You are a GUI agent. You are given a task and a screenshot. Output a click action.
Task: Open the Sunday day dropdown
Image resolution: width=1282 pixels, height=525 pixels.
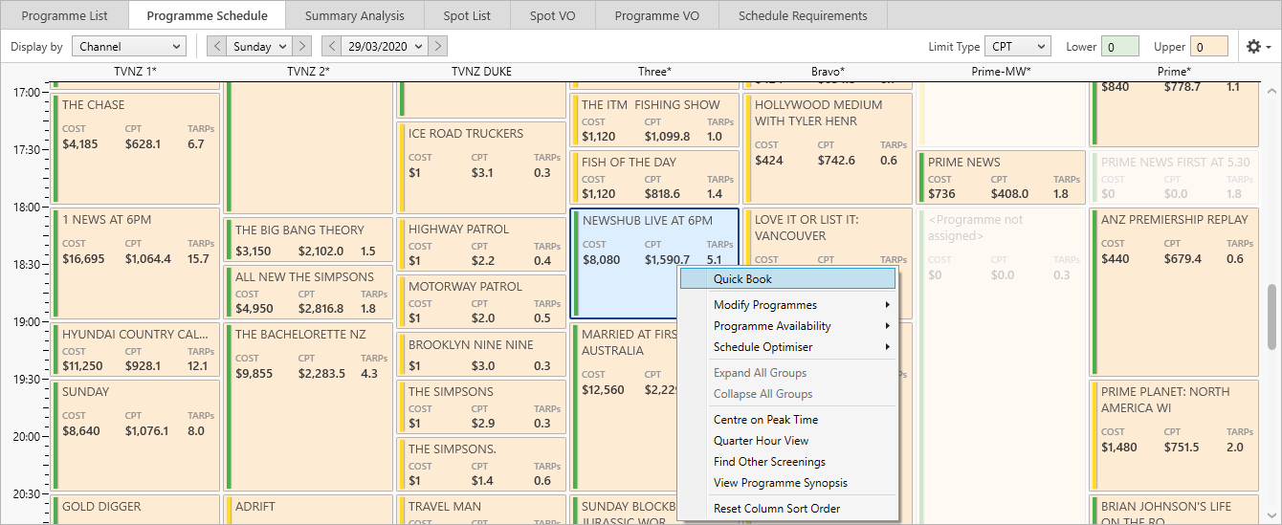click(259, 46)
